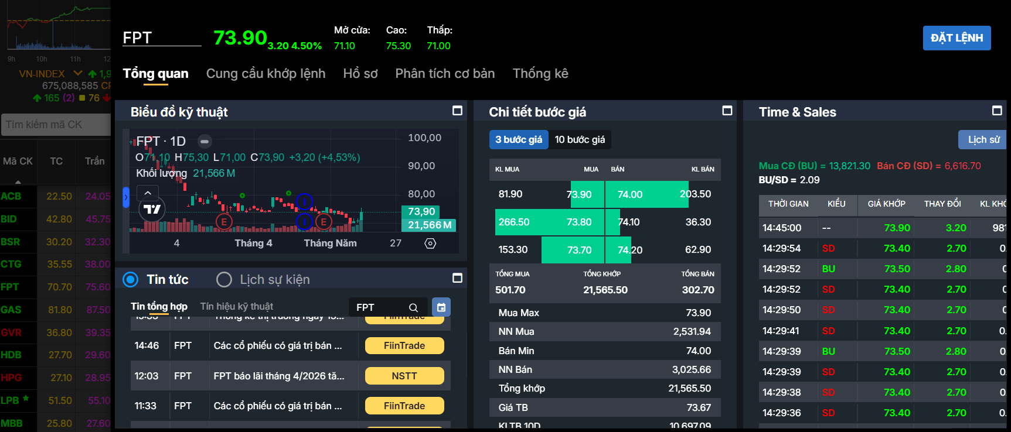1011x432 pixels.
Task: Switch to 3 bước giá view
Action: coord(519,139)
